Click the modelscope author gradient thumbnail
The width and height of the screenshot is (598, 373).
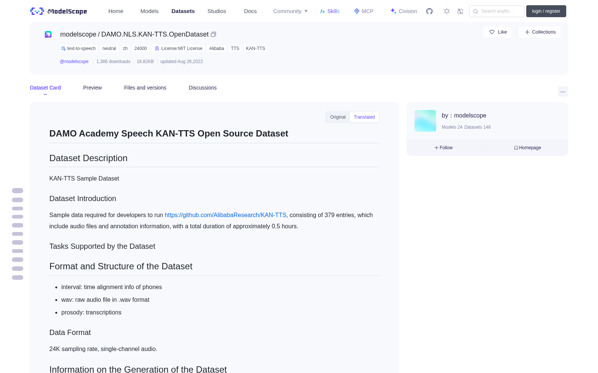425,121
